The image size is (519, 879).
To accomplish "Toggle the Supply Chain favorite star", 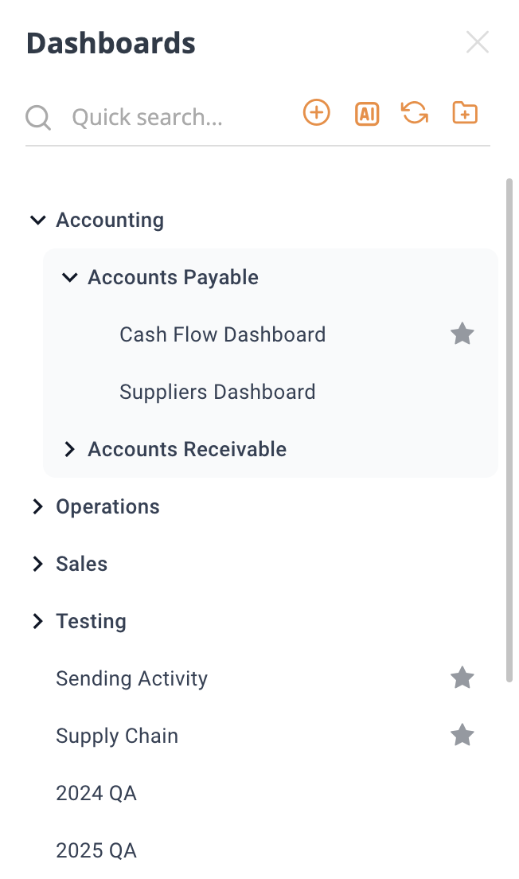I will 462,735.
